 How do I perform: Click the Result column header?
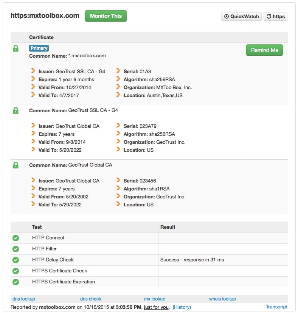pyautogui.click(x=168, y=227)
